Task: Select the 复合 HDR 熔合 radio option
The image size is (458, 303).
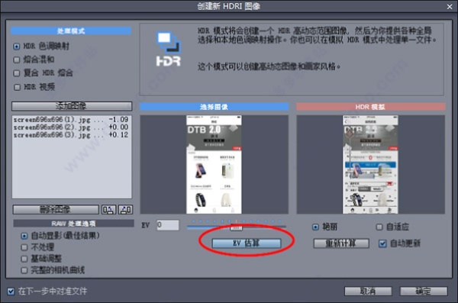Action: (x=17, y=73)
